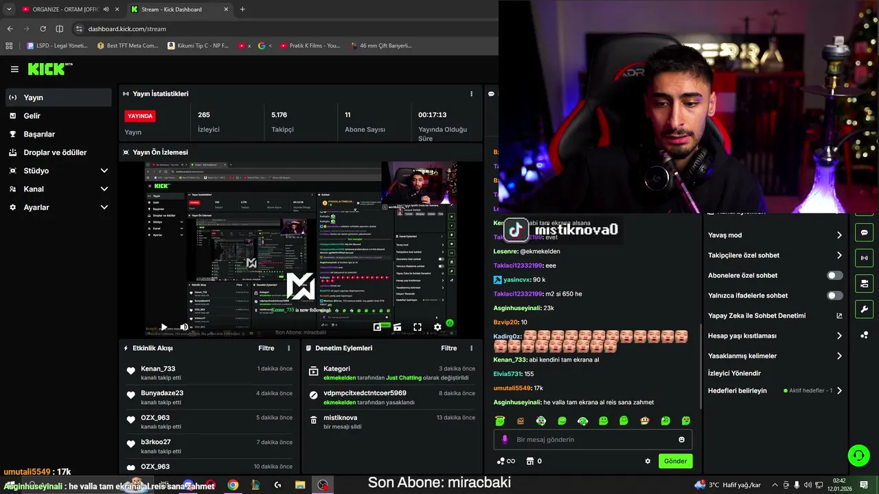Image resolution: width=879 pixels, height=494 pixels.
Task: Click the chat bubble icon in right sidebar
Action: tap(864, 233)
